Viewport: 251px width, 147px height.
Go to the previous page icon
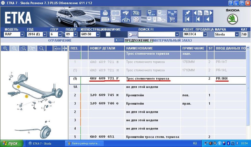tap(198, 13)
